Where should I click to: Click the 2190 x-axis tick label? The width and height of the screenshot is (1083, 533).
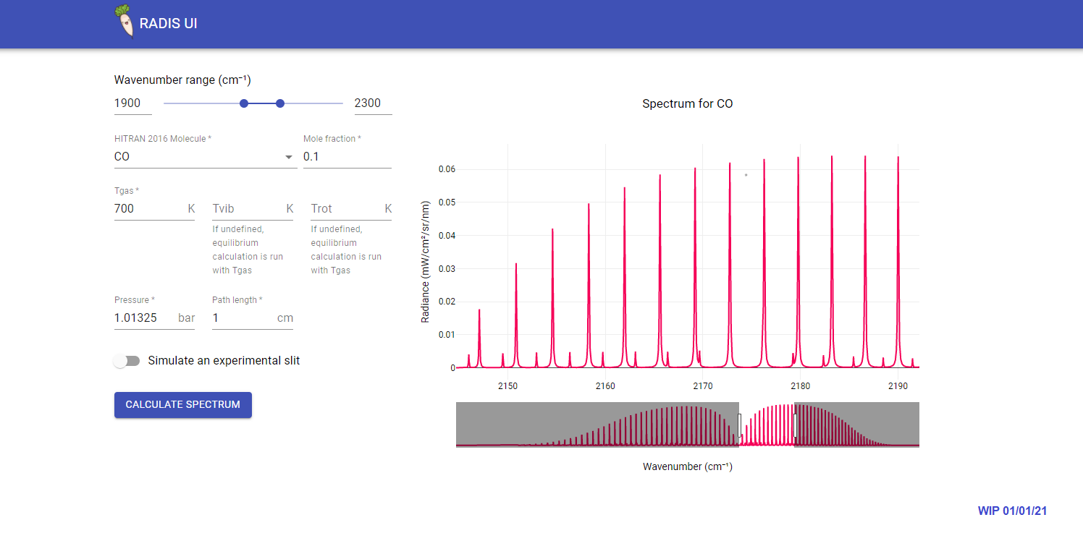click(x=898, y=386)
